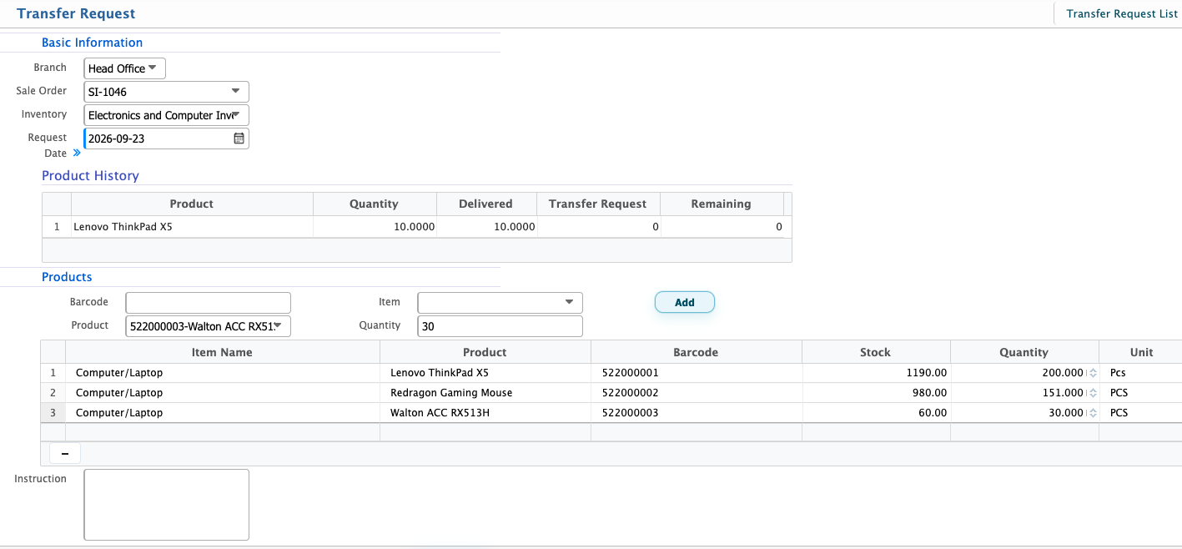Click the Stock column header

pyautogui.click(x=876, y=352)
